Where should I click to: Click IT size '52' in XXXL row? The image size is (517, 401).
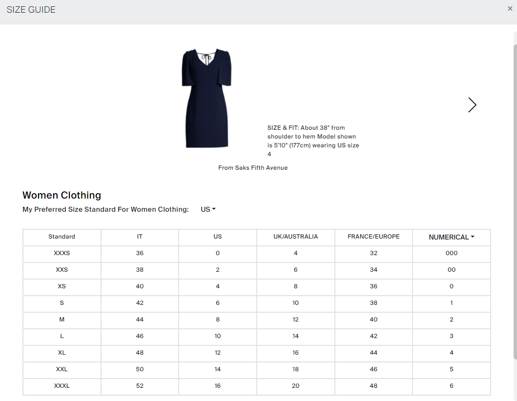140,386
